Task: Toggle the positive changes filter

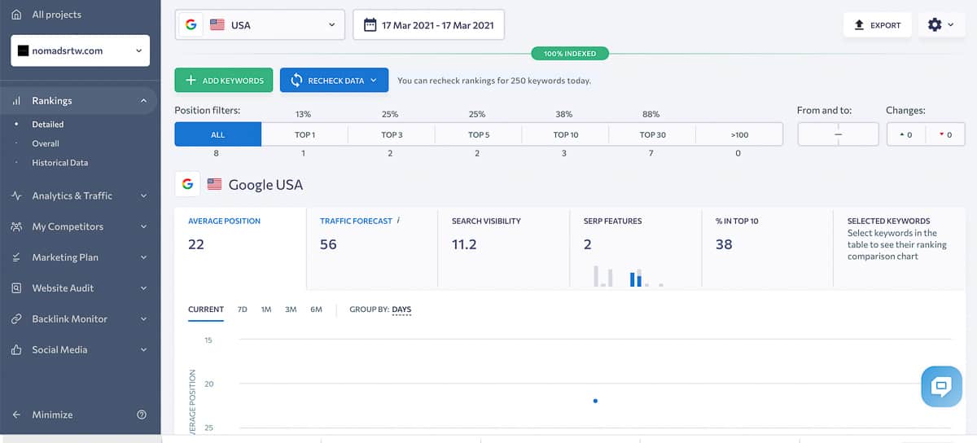Action: click(906, 134)
